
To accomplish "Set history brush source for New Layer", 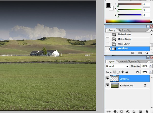I will (108, 44).
